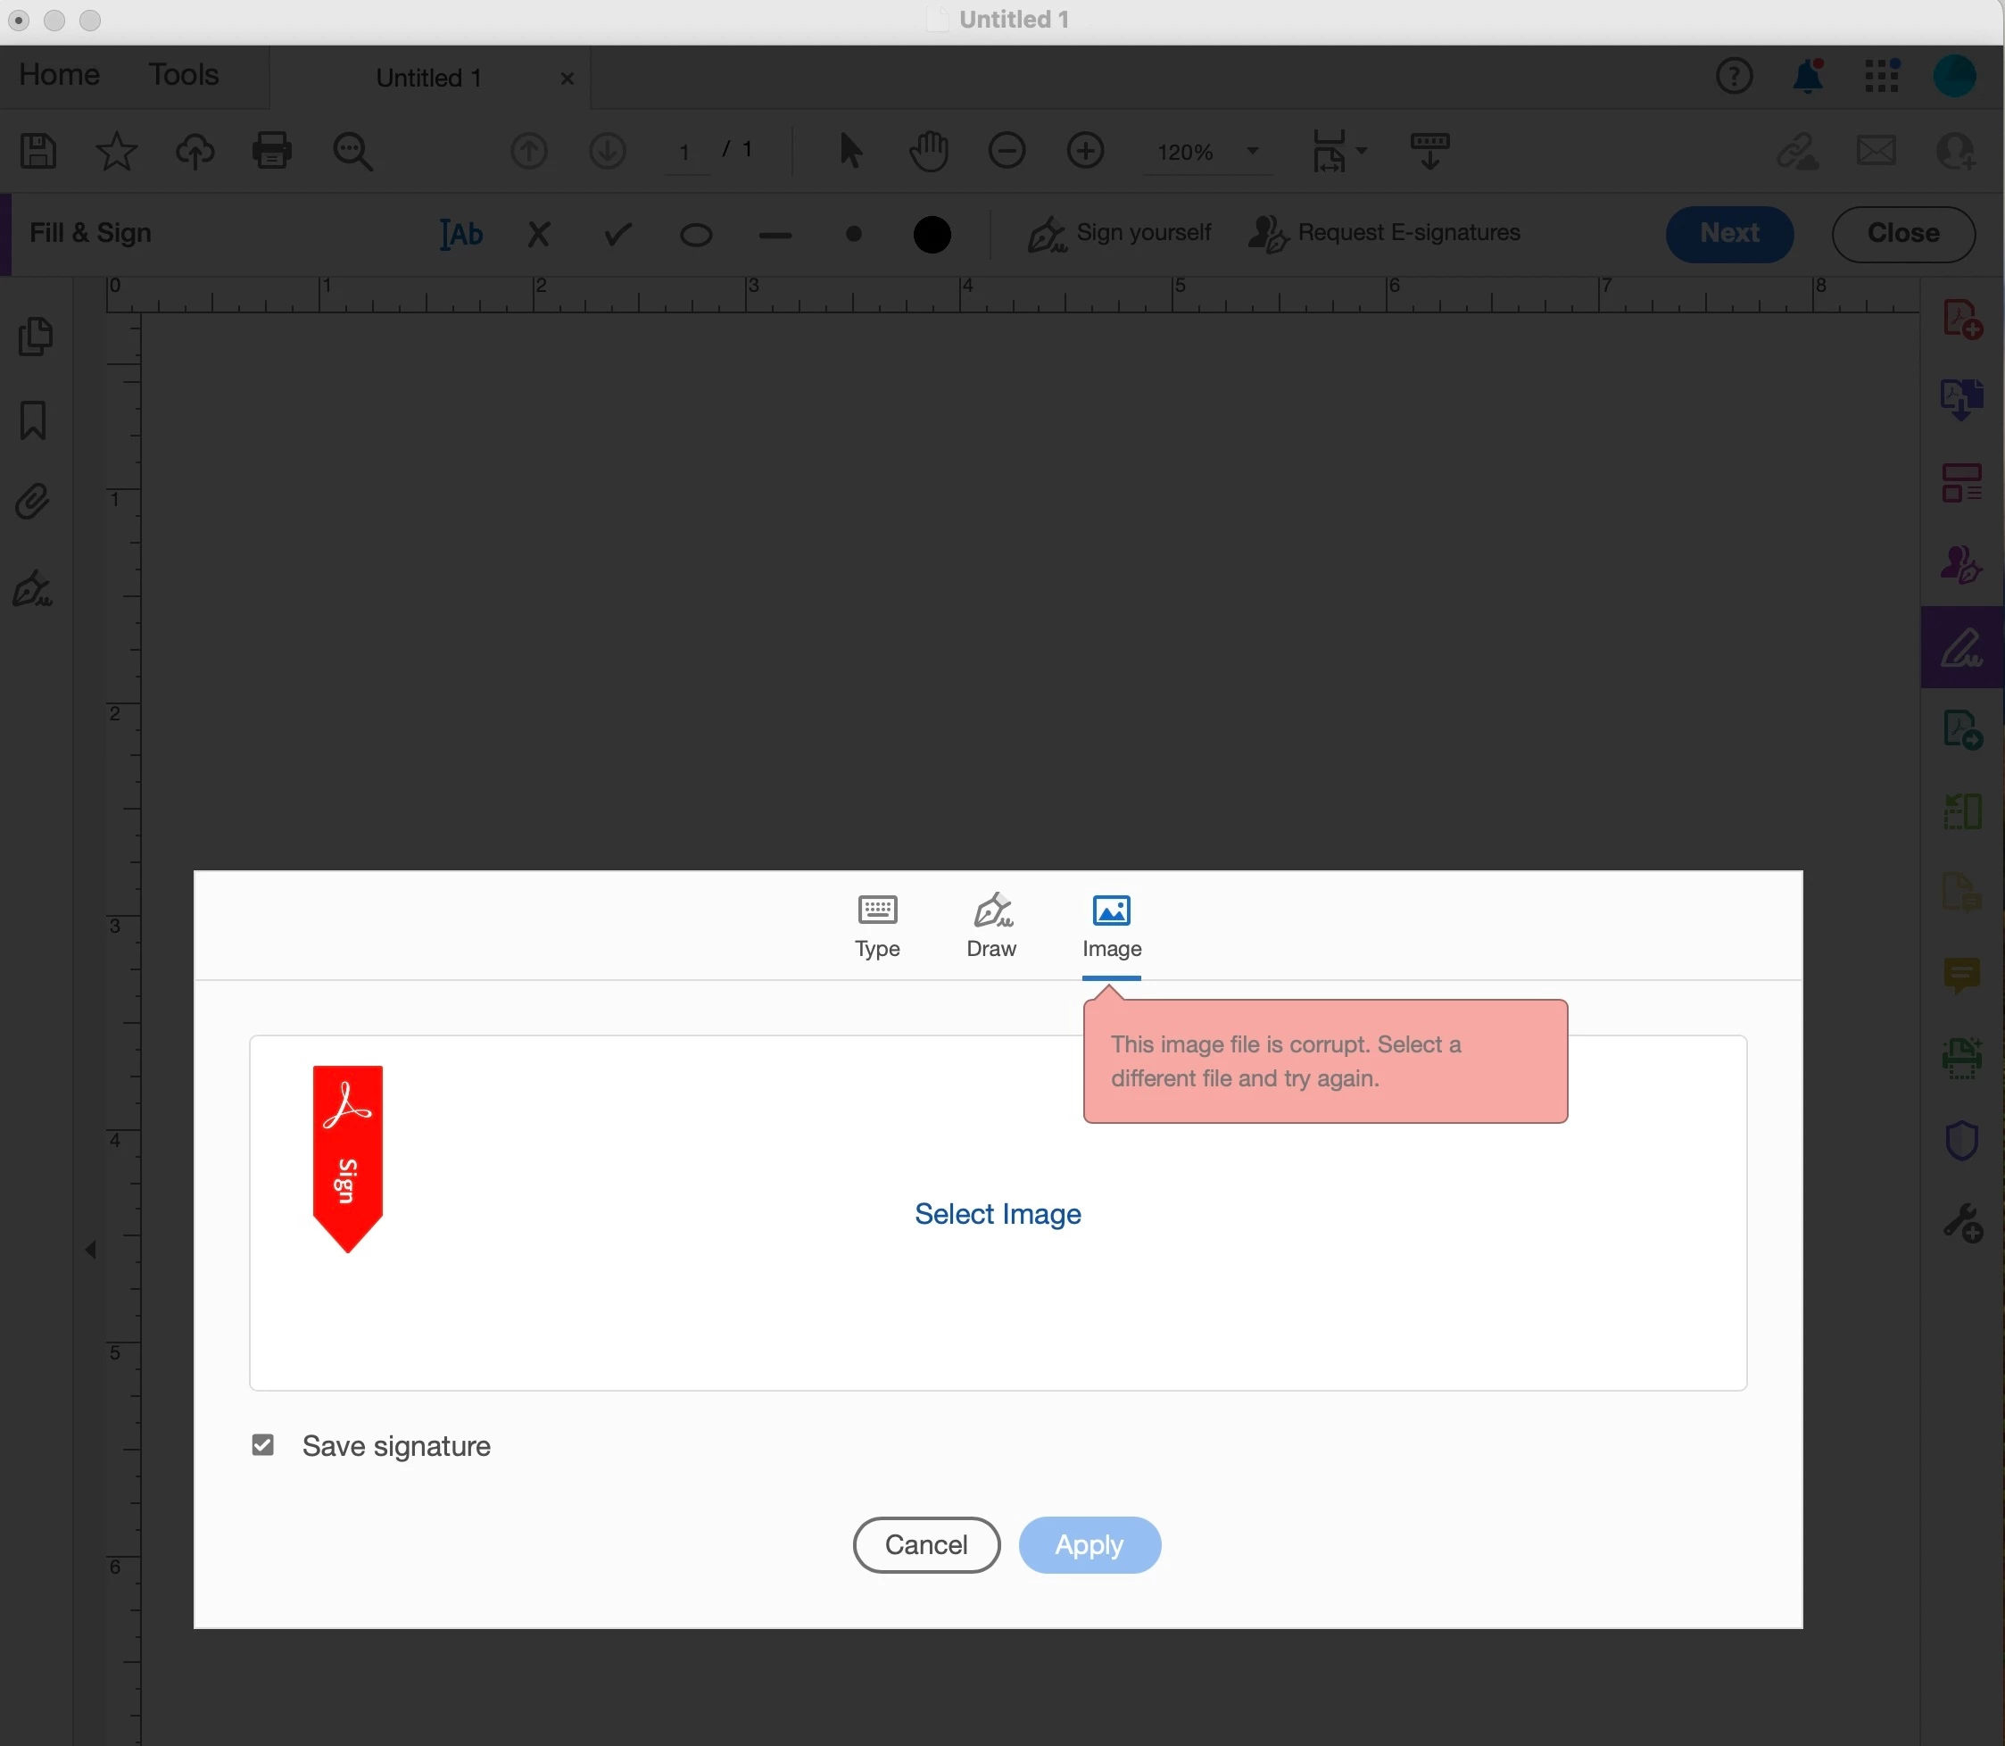Click the Select Image link

coord(997,1214)
